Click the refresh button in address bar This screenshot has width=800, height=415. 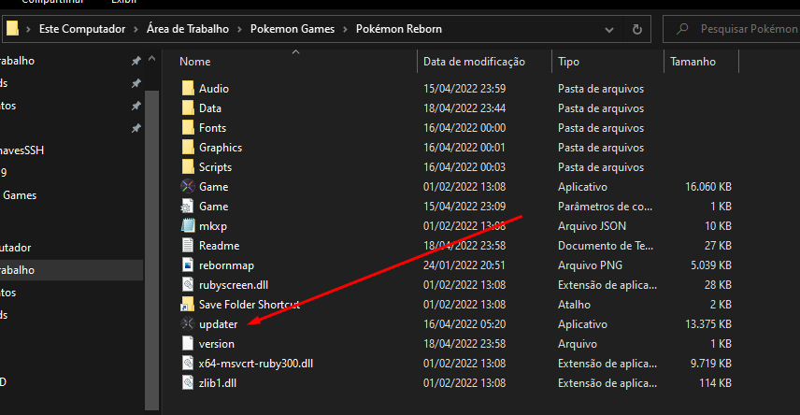pos(637,29)
